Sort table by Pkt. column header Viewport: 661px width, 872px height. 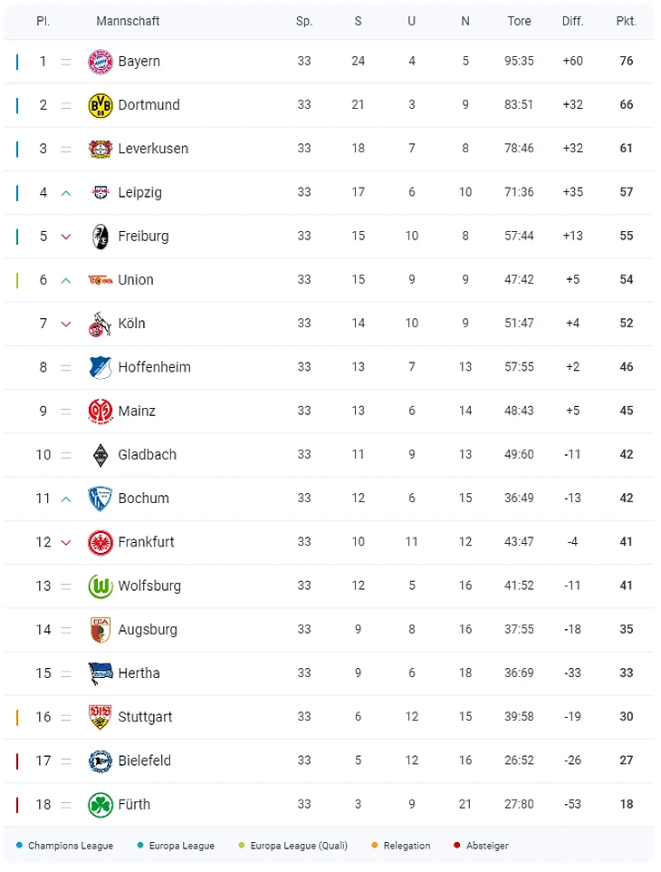pyautogui.click(x=626, y=21)
